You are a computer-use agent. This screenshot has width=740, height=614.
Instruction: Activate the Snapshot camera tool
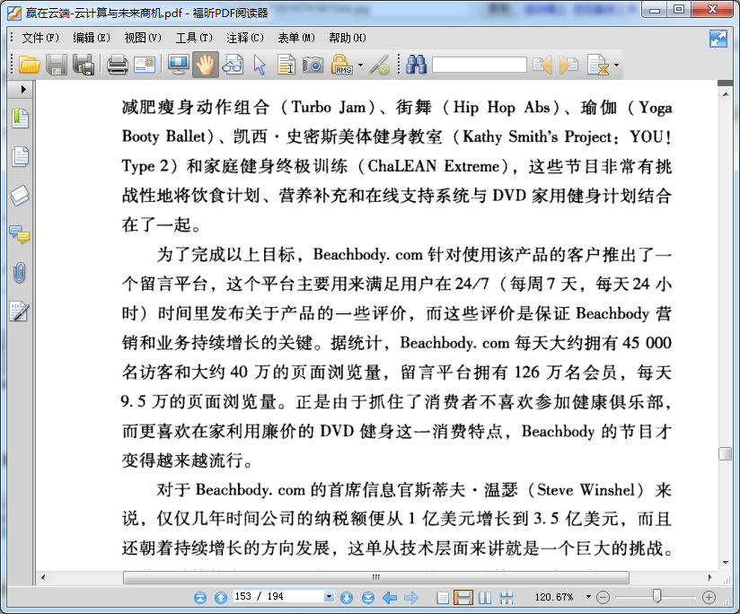pos(313,65)
